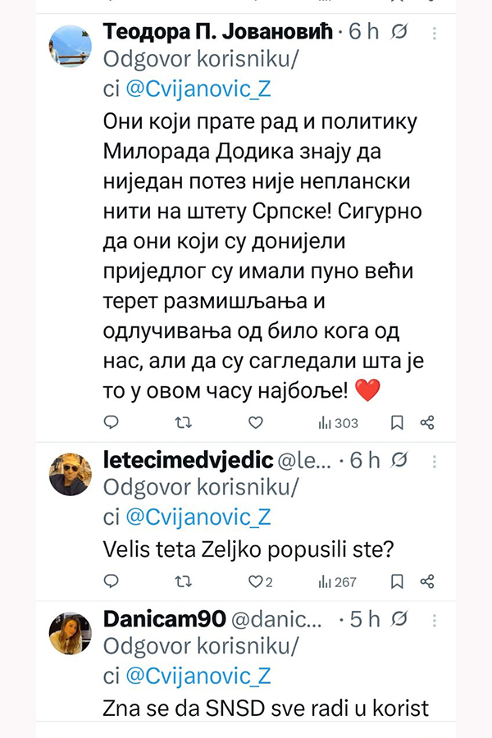Reply to letecimedvjedic's tweet
The image size is (492, 738).
[113, 581]
